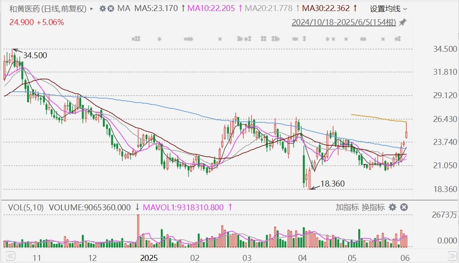This screenshot has height=263, width=459.
Task: Click 加指标 to add an indicator
Action: click(346, 207)
